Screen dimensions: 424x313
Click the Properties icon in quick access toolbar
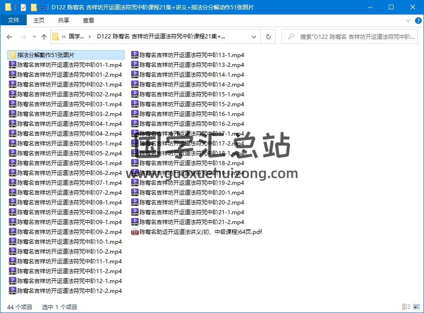tap(23, 7)
